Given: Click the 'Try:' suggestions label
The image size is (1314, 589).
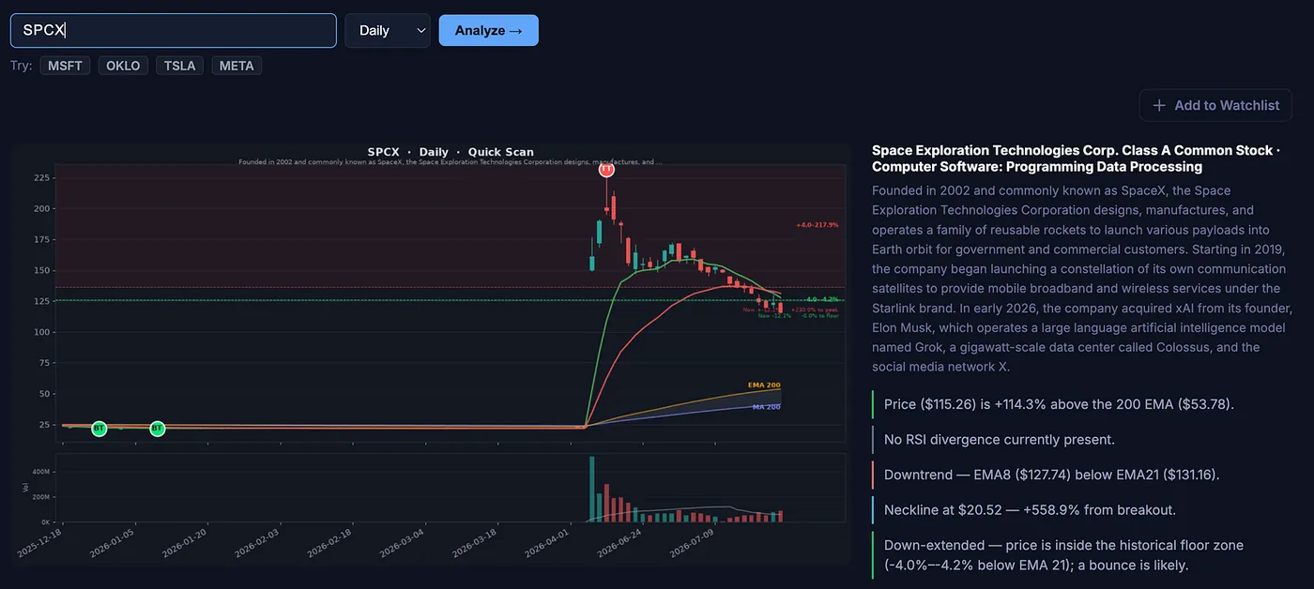Looking at the screenshot, I should pyautogui.click(x=22, y=66).
